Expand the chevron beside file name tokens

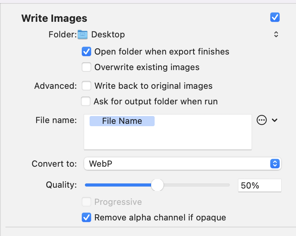pyautogui.click(x=275, y=120)
